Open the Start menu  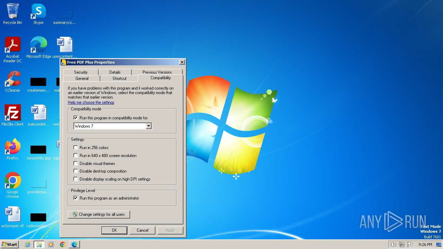pyautogui.click(x=10, y=245)
